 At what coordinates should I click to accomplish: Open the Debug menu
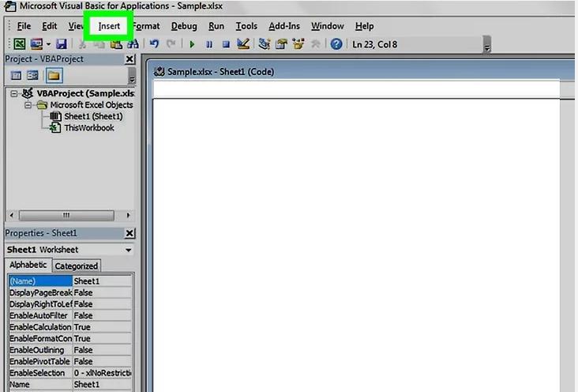[184, 26]
